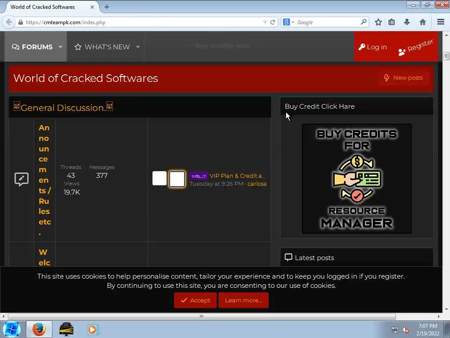Go to browser home page icon

(x=423, y=22)
